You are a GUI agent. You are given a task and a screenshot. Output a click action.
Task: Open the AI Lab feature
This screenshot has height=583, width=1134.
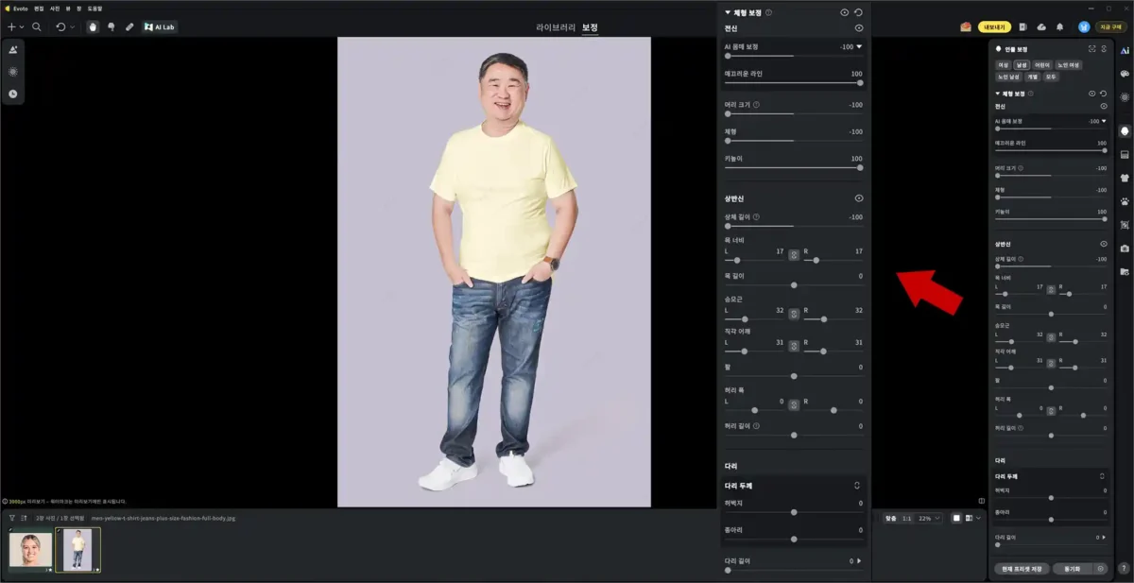click(x=160, y=27)
